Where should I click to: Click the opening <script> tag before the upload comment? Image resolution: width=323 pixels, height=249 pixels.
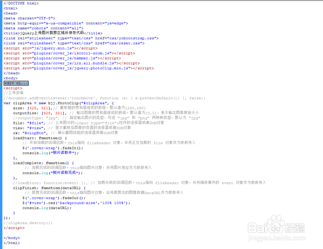tap(13, 88)
